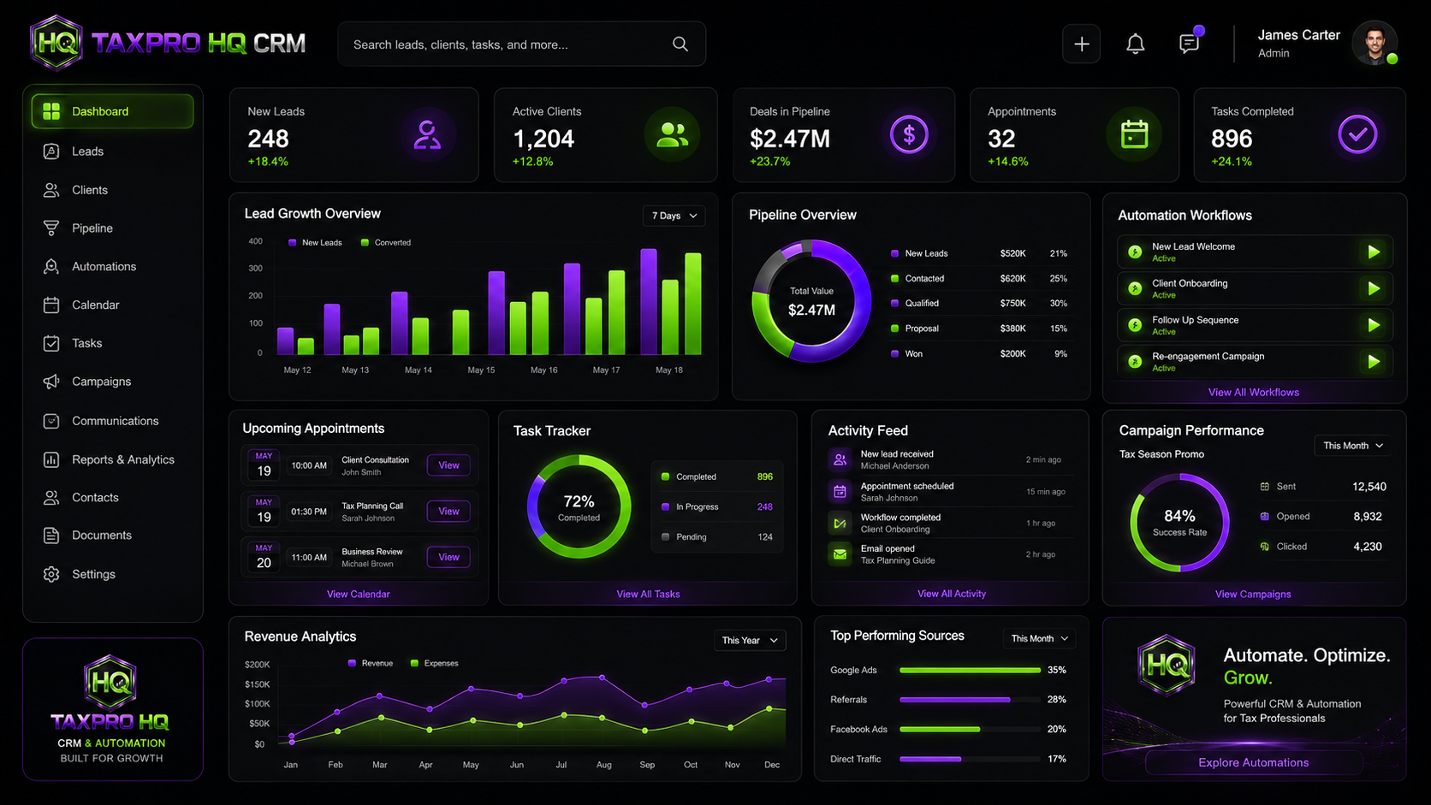Open the View All Workflows link
The image size is (1431, 805).
click(x=1253, y=393)
